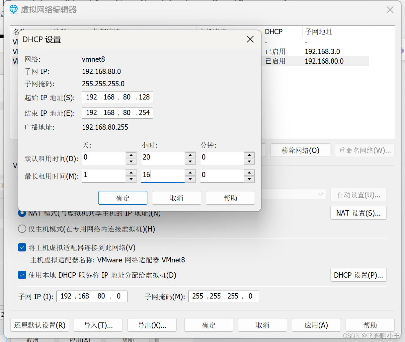Disable 使用本地 DHCP 服务 checkbox

(x=22, y=275)
